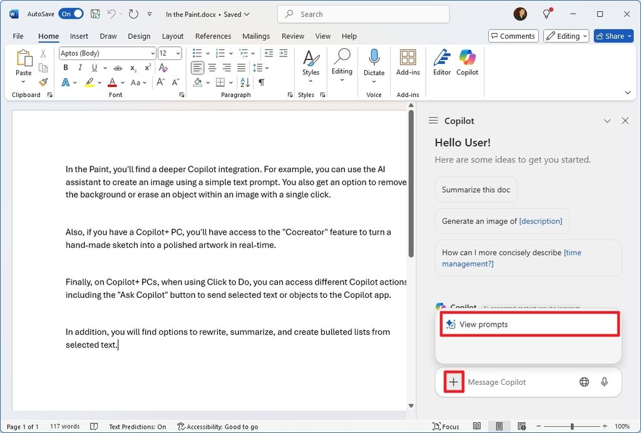Switch to the Insert tab
Image resolution: width=641 pixels, height=433 pixels.
pyautogui.click(x=79, y=36)
